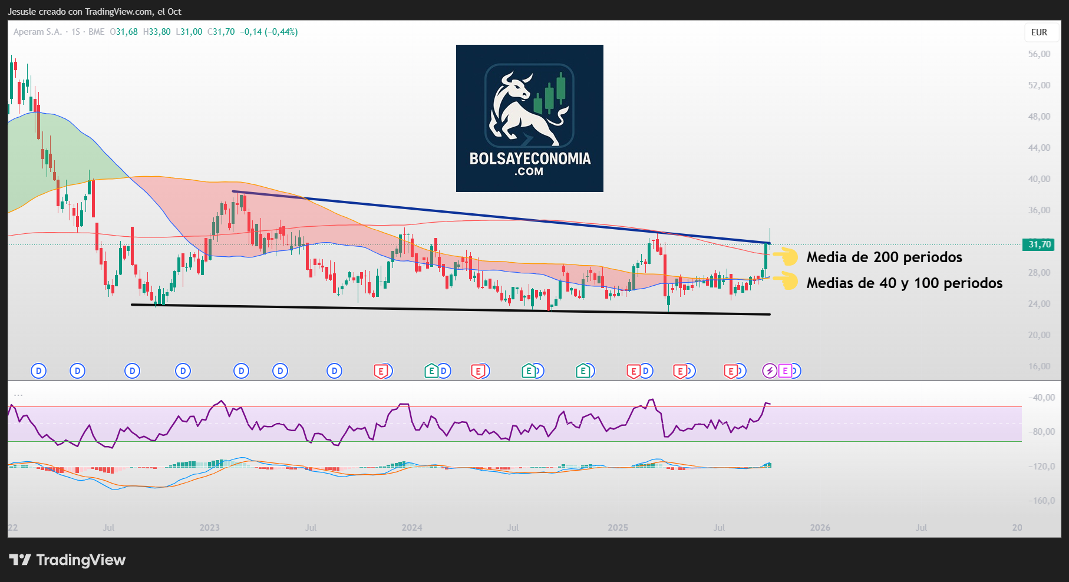
Task: Select the blue descending resistance trendline
Action: (501, 216)
